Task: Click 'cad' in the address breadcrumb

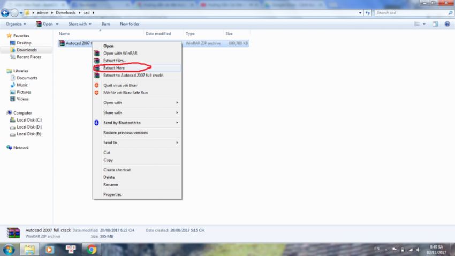Action: (x=87, y=13)
